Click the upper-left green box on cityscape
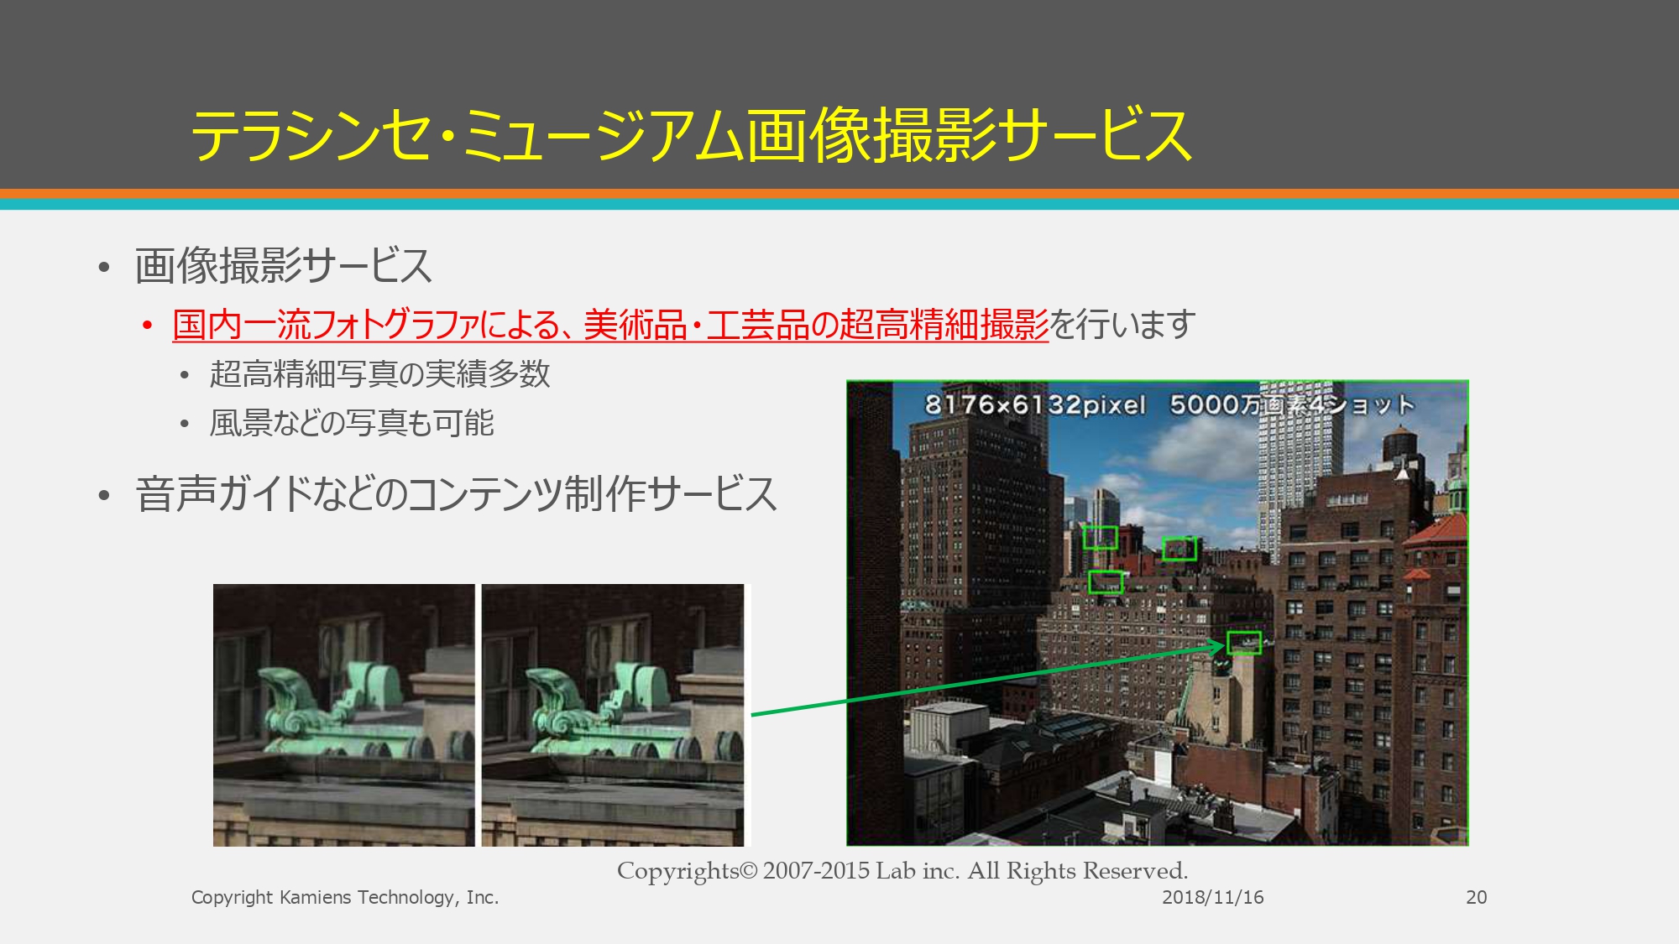This screenshot has width=1679, height=944. (x=1100, y=537)
